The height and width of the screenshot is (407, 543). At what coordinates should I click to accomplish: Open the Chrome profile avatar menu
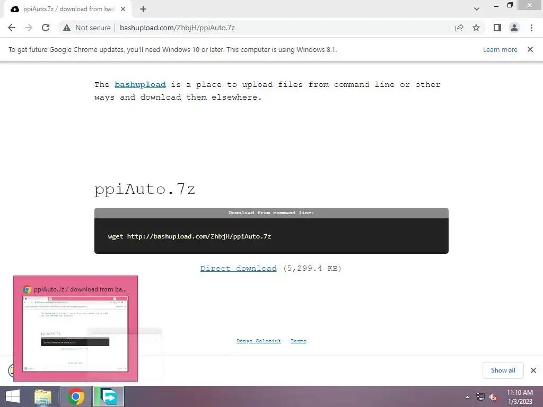(x=514, y=28)
